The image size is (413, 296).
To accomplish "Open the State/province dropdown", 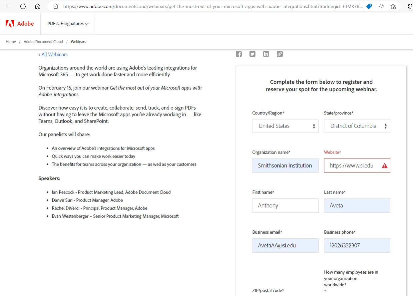I will (357, 126).
